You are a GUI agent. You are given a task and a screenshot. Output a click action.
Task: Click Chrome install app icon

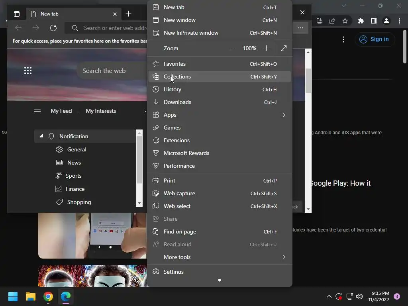pyautogui.click(x=320, y=21)
